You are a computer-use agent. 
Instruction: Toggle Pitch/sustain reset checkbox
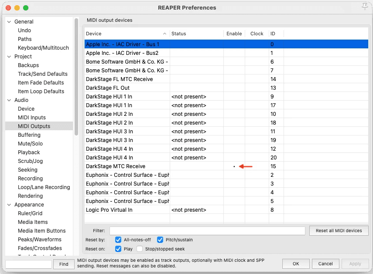click(160, 240)
